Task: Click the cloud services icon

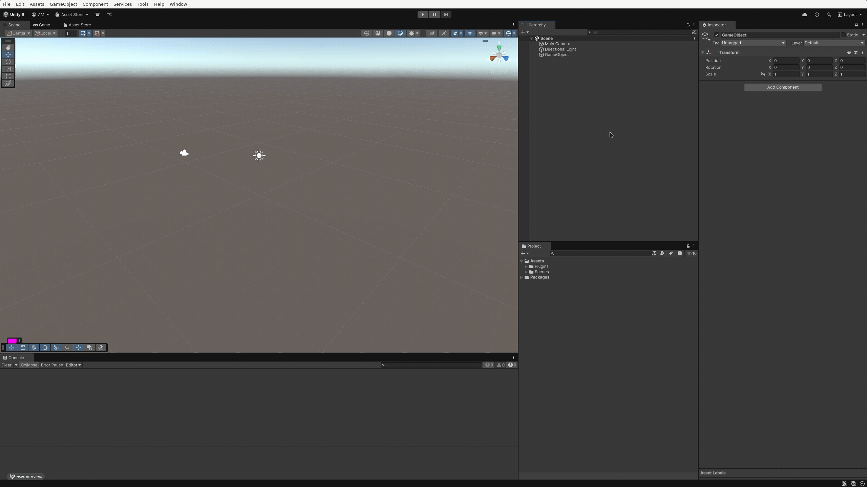Action: 804,15
